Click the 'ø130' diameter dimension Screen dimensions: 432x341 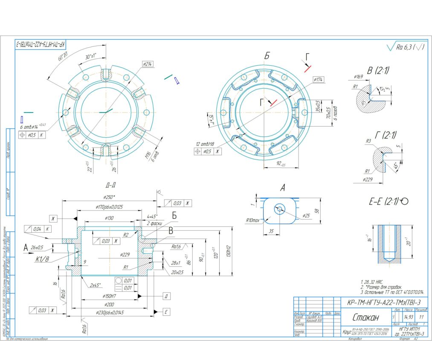point(109,218)
